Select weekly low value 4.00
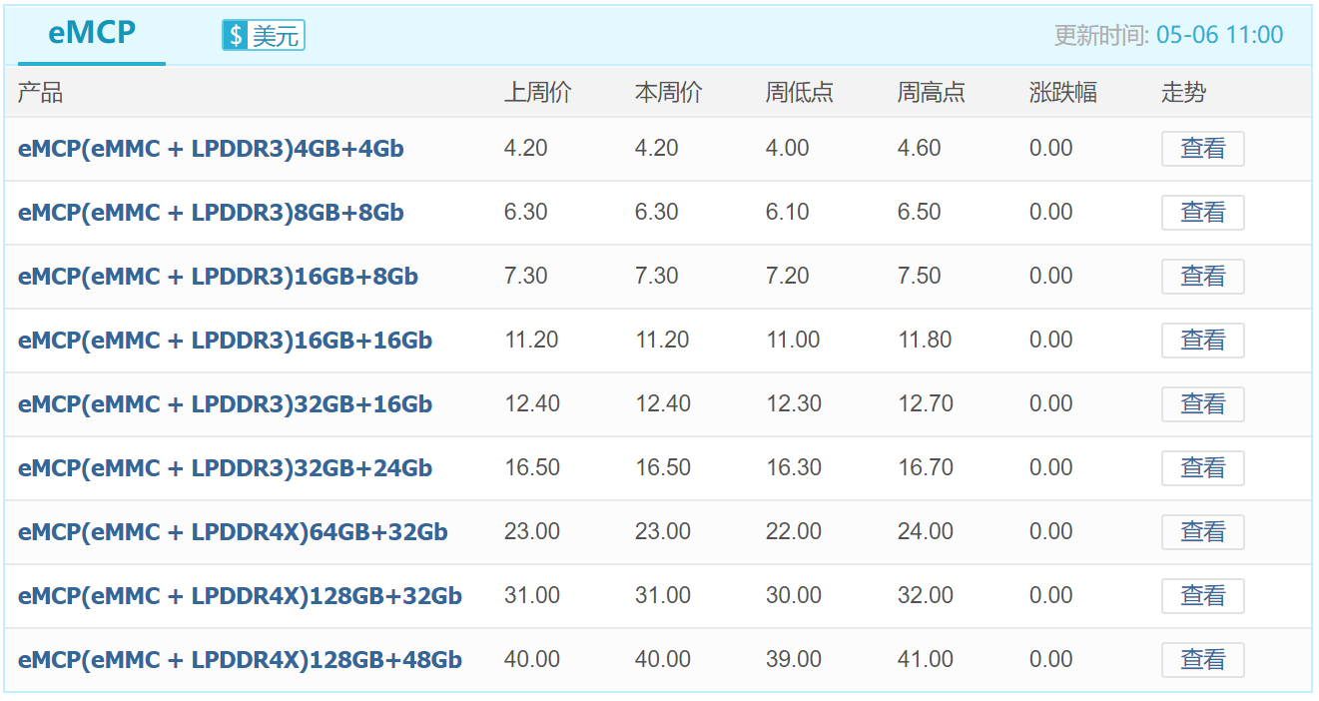 pos(788,148)
